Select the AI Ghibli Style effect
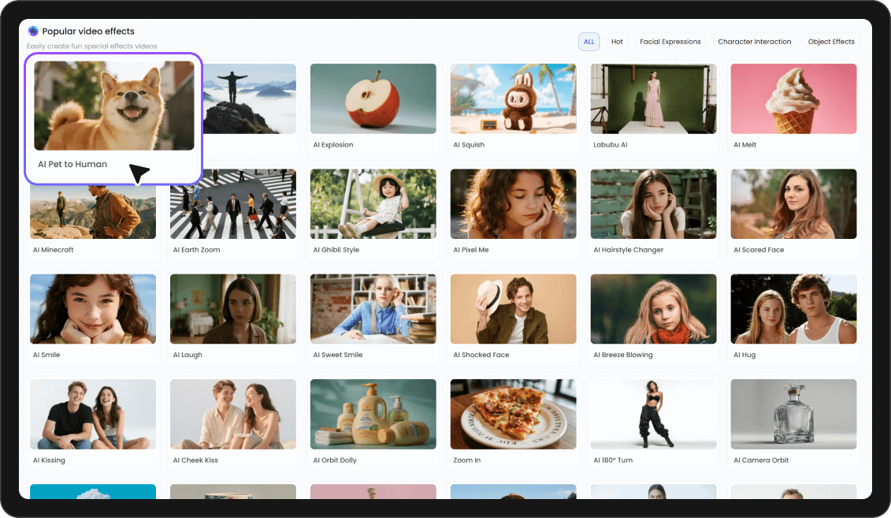The width and height of the screenshot is (891, 518). click(373, 203)
